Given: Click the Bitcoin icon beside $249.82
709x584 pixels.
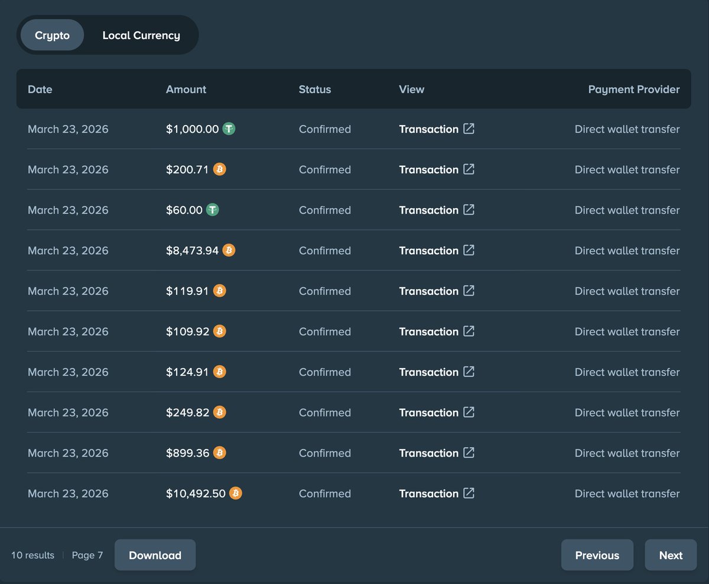Looking at the screenshot, I should pos(219,412).
